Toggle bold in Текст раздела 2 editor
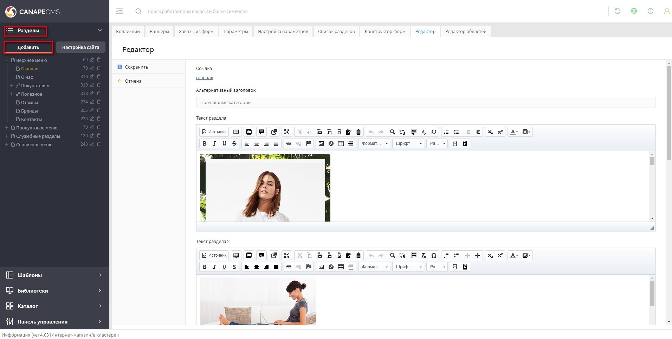This screenshot has width=672, height=339. (205, 267)
